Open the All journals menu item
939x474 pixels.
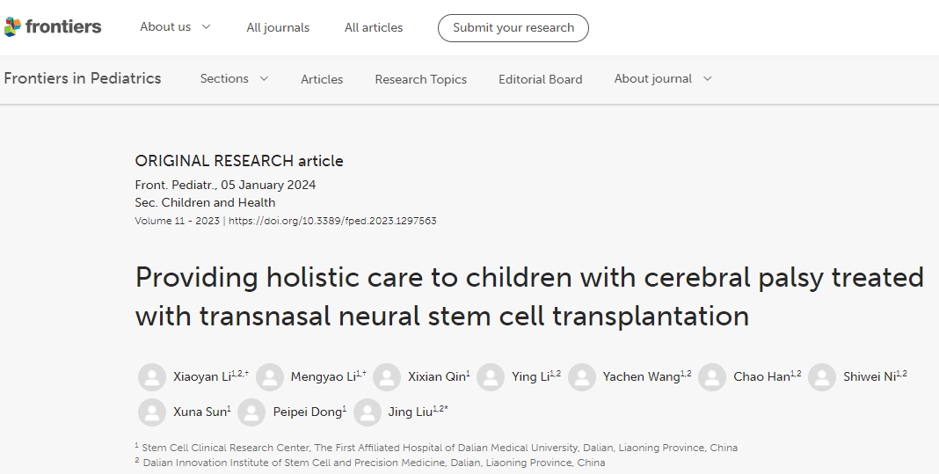point(278,28)
